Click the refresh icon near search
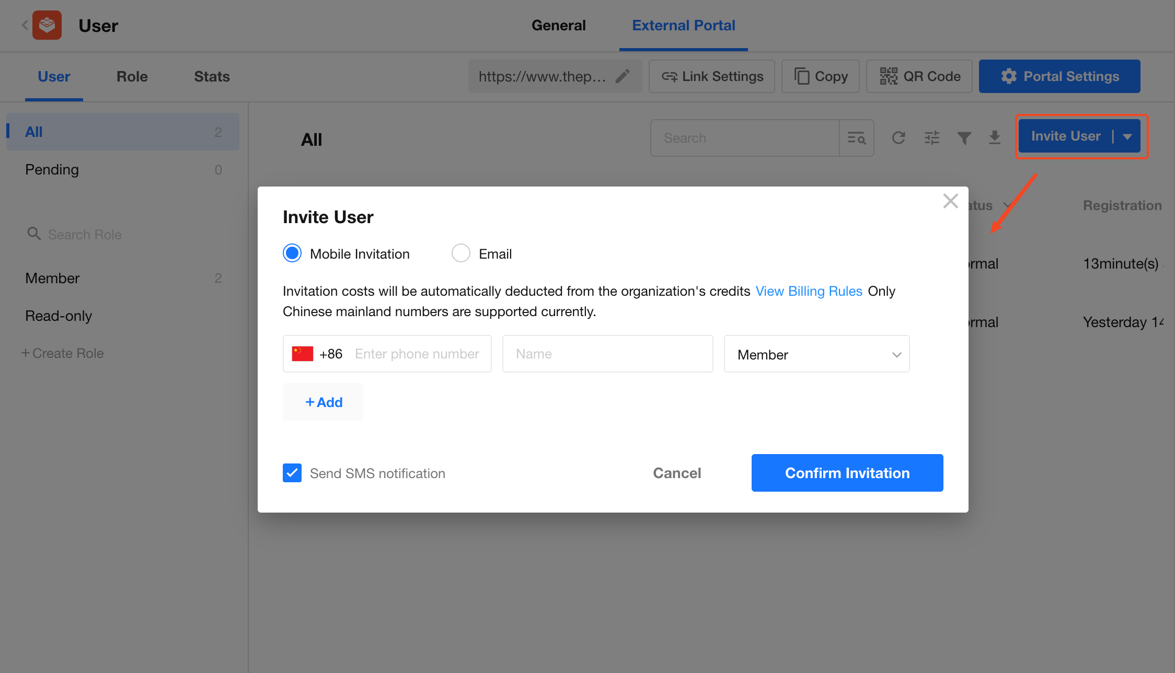 tap(898, 138)
